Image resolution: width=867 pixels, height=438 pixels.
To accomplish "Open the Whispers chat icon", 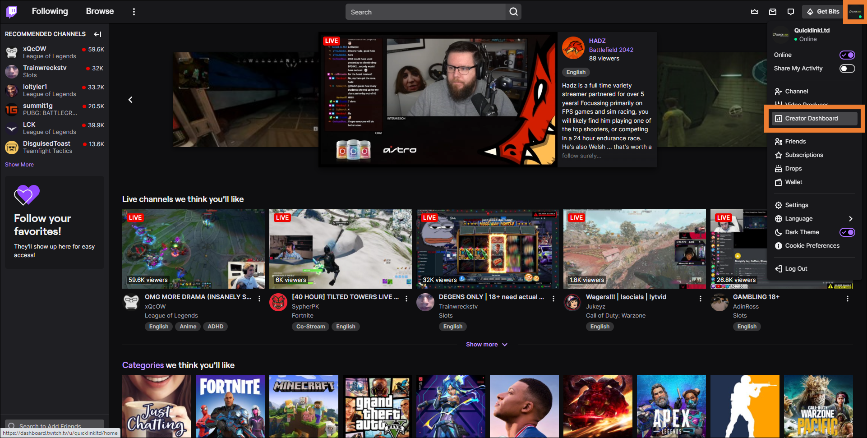I will click(x=791, y=12).
